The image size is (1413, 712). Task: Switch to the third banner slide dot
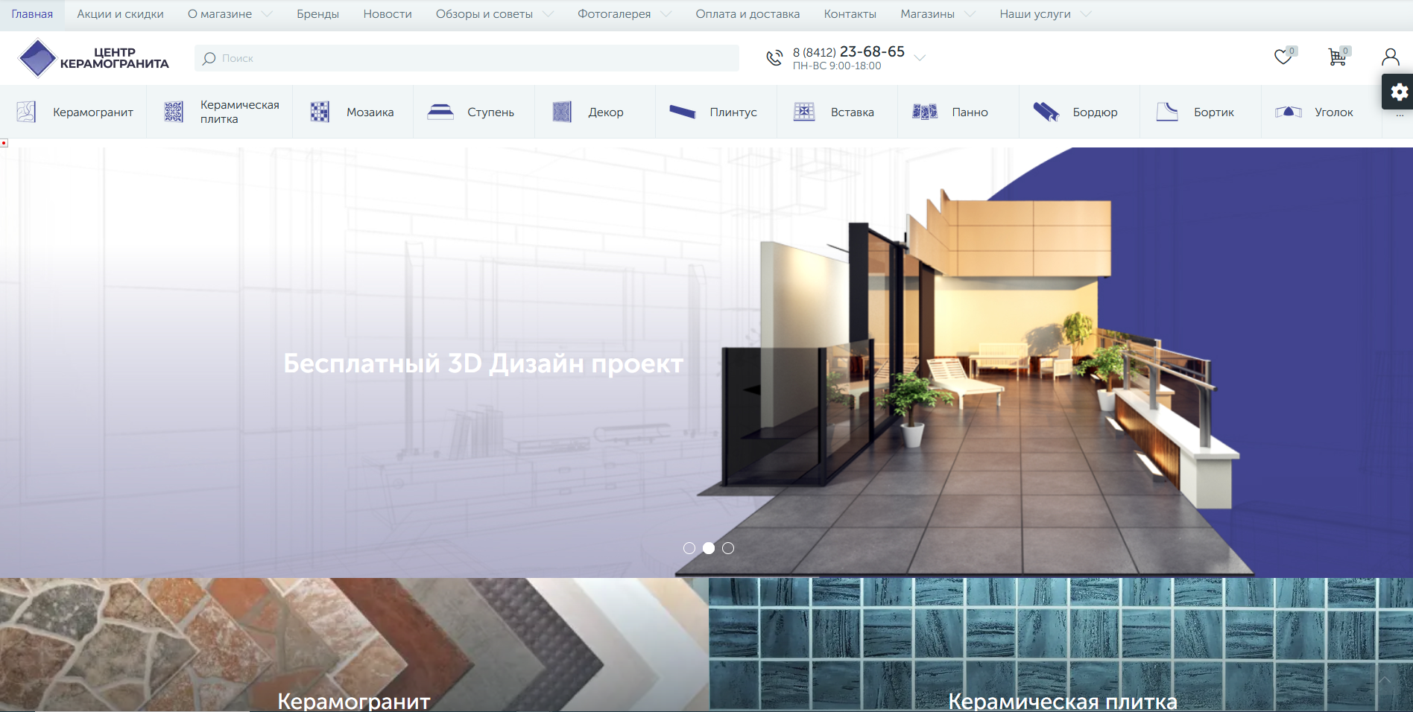[x=728, y=548]
